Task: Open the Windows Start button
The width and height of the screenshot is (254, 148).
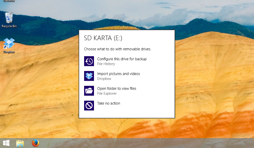Action: pos(6,143)
